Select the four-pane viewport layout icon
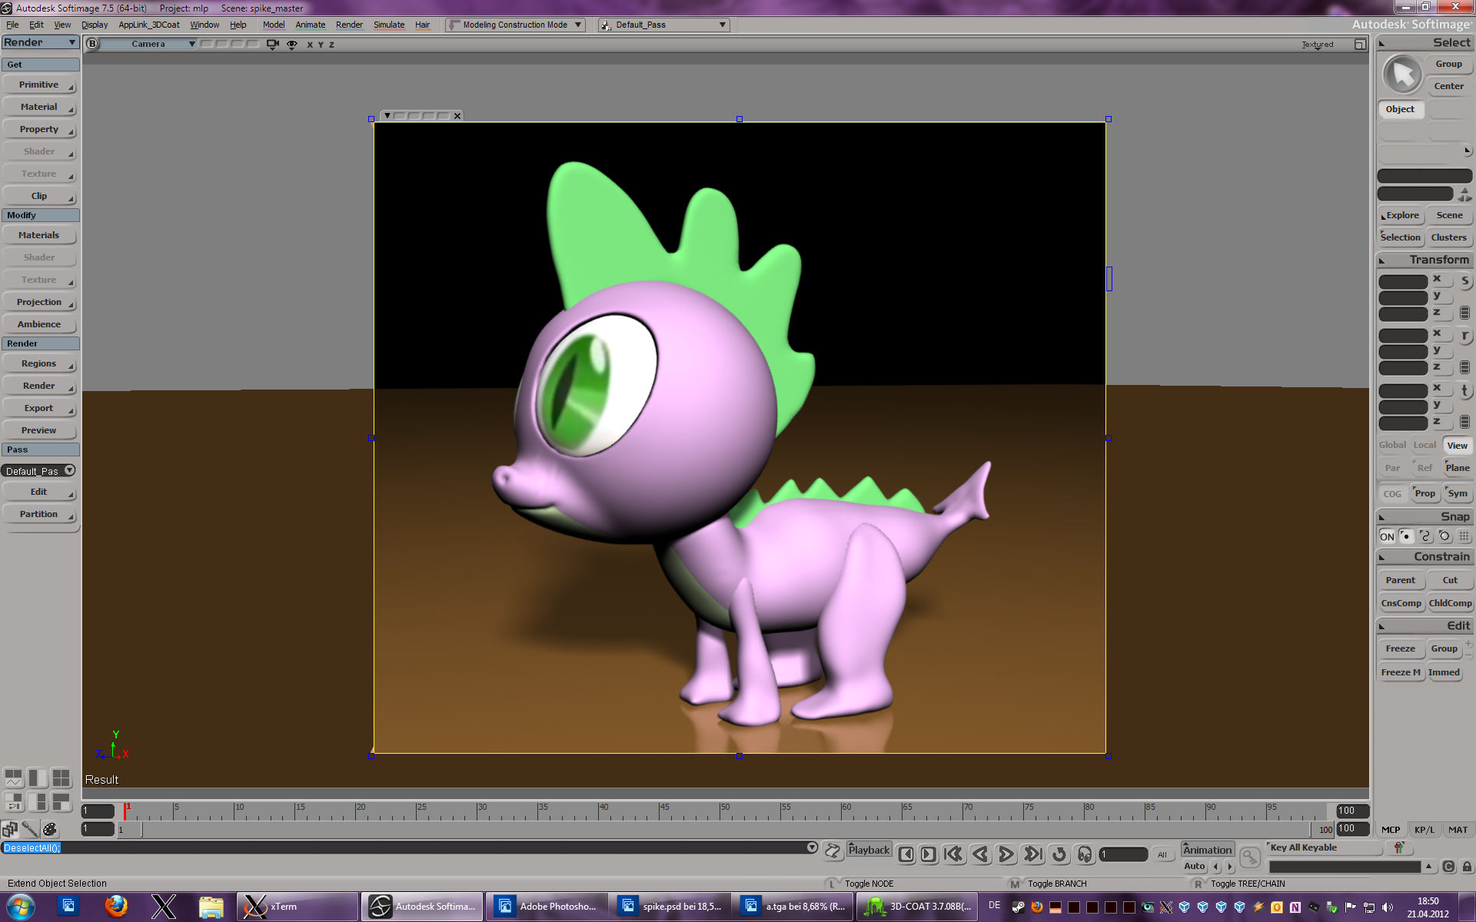 point(61,778)
